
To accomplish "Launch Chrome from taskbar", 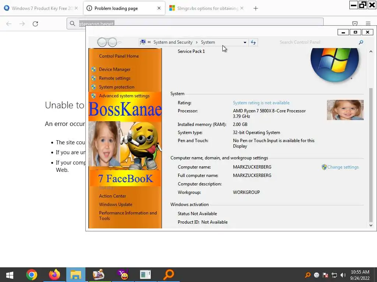I will [x=32, y=275].
